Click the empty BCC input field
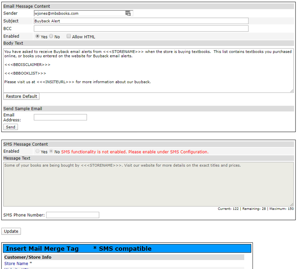Viewport: 300px width, 269px height. tap(141, 29)
